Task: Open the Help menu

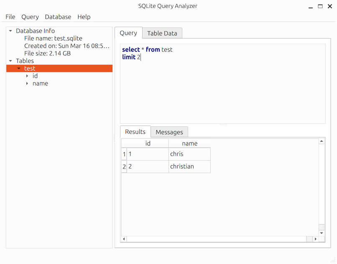Action: click(x=84, y=17)
